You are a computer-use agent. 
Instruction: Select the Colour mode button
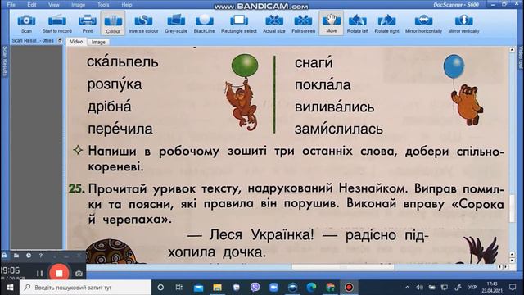[x=113, y=24]
